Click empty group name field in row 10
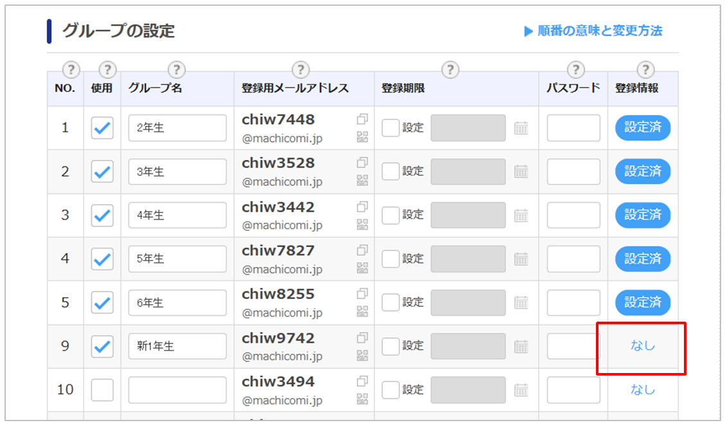The height and width of the screenshot is (425, 725). [177, 390]
